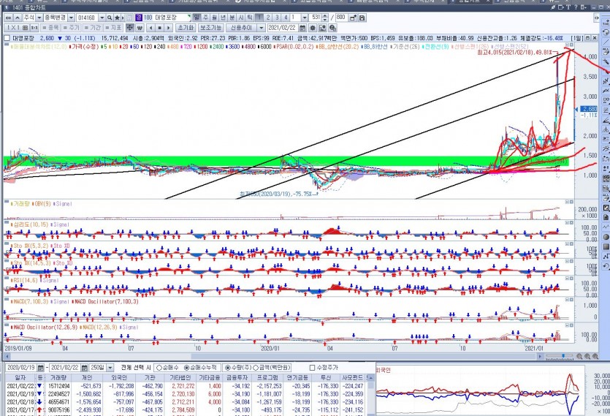
Task: Click the grid layout icon beside 1X1
Action: 25,27
